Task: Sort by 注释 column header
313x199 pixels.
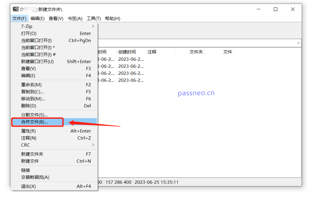Action: coord(160,52)
